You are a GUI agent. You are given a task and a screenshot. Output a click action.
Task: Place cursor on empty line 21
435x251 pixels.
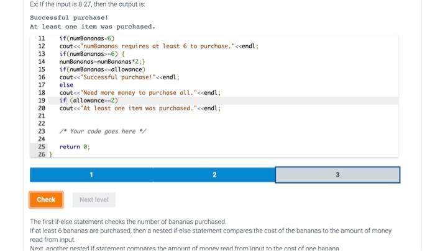(x=223, y=116)
